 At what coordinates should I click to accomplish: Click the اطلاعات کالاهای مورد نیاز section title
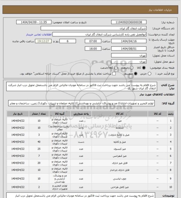pos(157,95)
